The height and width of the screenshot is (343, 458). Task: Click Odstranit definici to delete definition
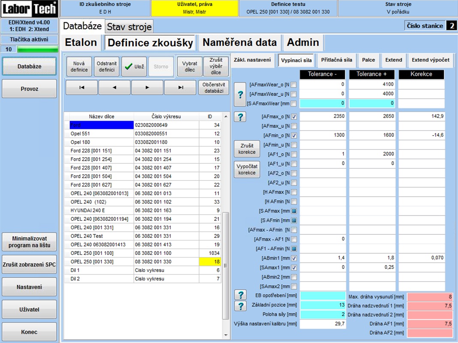tap(107, 66)
